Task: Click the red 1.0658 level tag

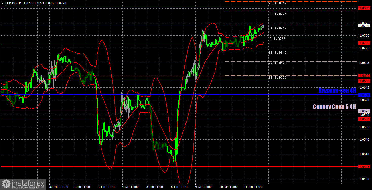Action: tap(365, 81)
